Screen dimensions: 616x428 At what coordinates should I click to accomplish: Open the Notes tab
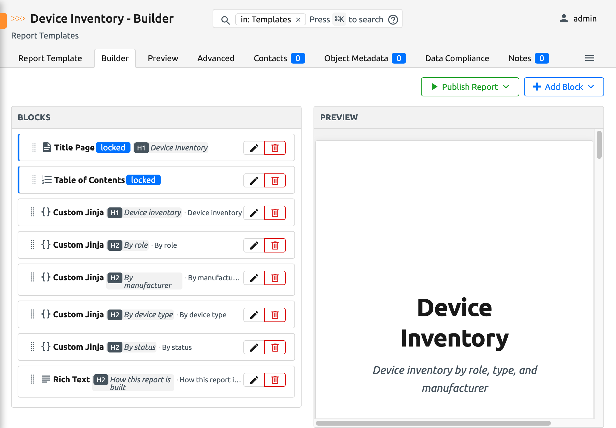[x=529, y=58]
